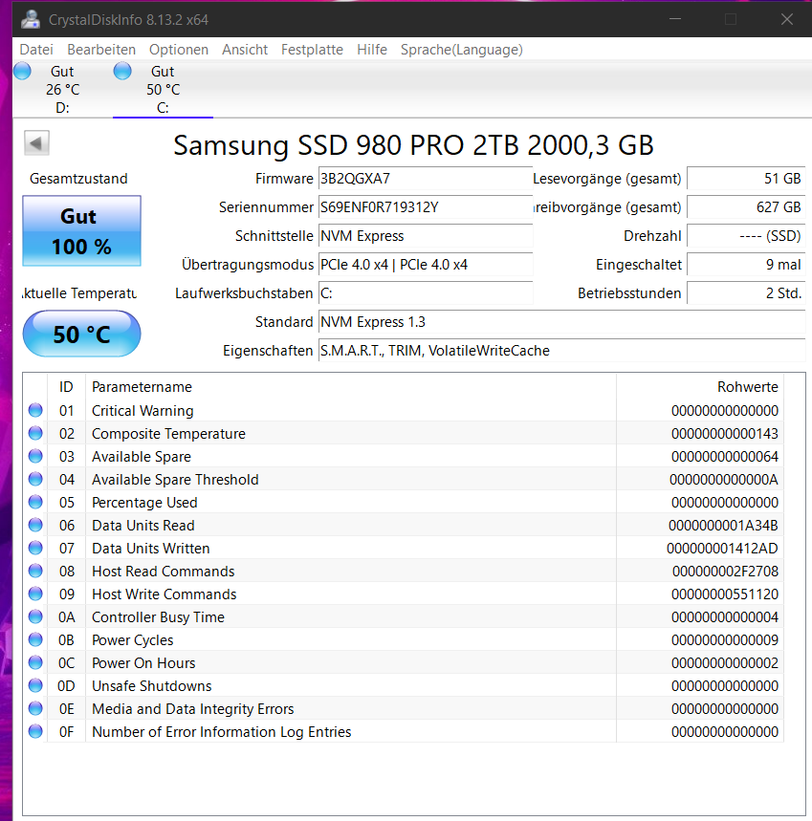Select the Composite Temperature parameter name
This screenshot has width=812, height=821.
tap(168, 434)
